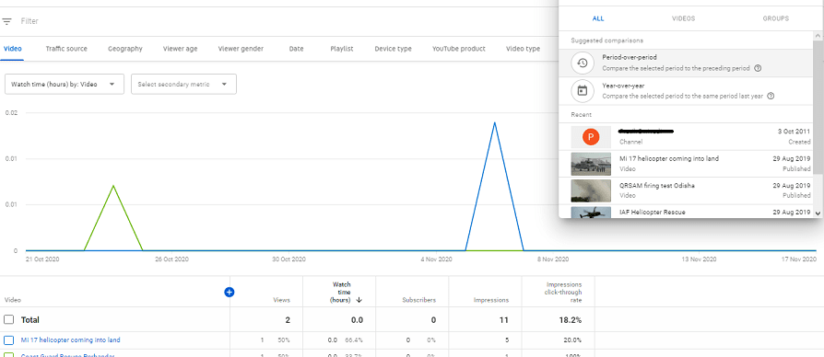Click the QRSAM firing test video thumbnail
Screen dimensions: 824x357
click(x=591, y=191)
